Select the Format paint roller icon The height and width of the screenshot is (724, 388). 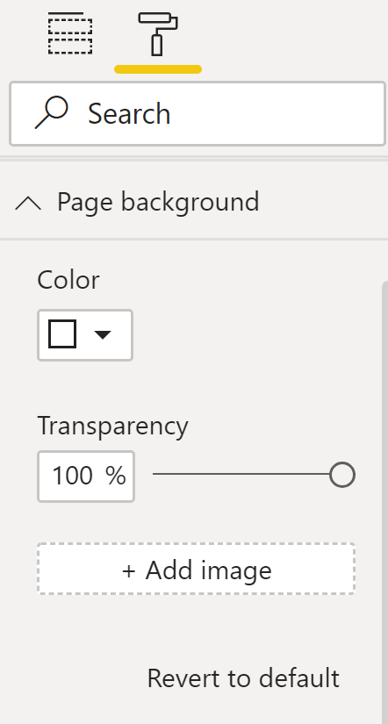click(158, 33)
